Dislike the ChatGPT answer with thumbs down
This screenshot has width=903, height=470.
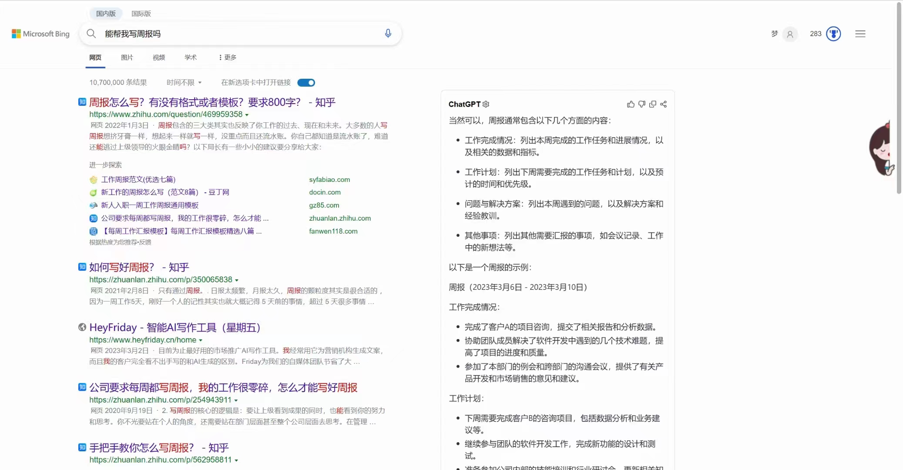641,104
